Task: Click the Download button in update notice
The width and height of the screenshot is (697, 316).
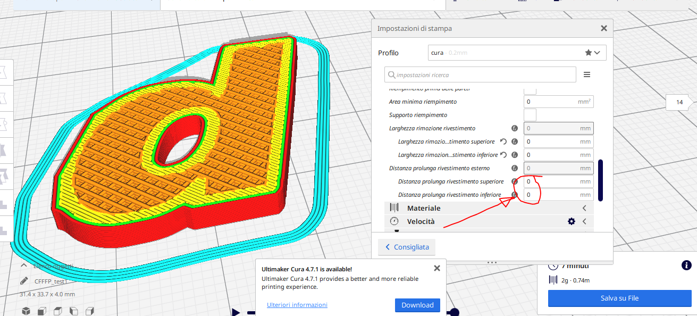Action: coord(417,305)
